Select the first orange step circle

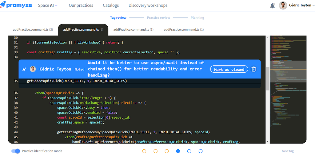[x=144, y=151]
